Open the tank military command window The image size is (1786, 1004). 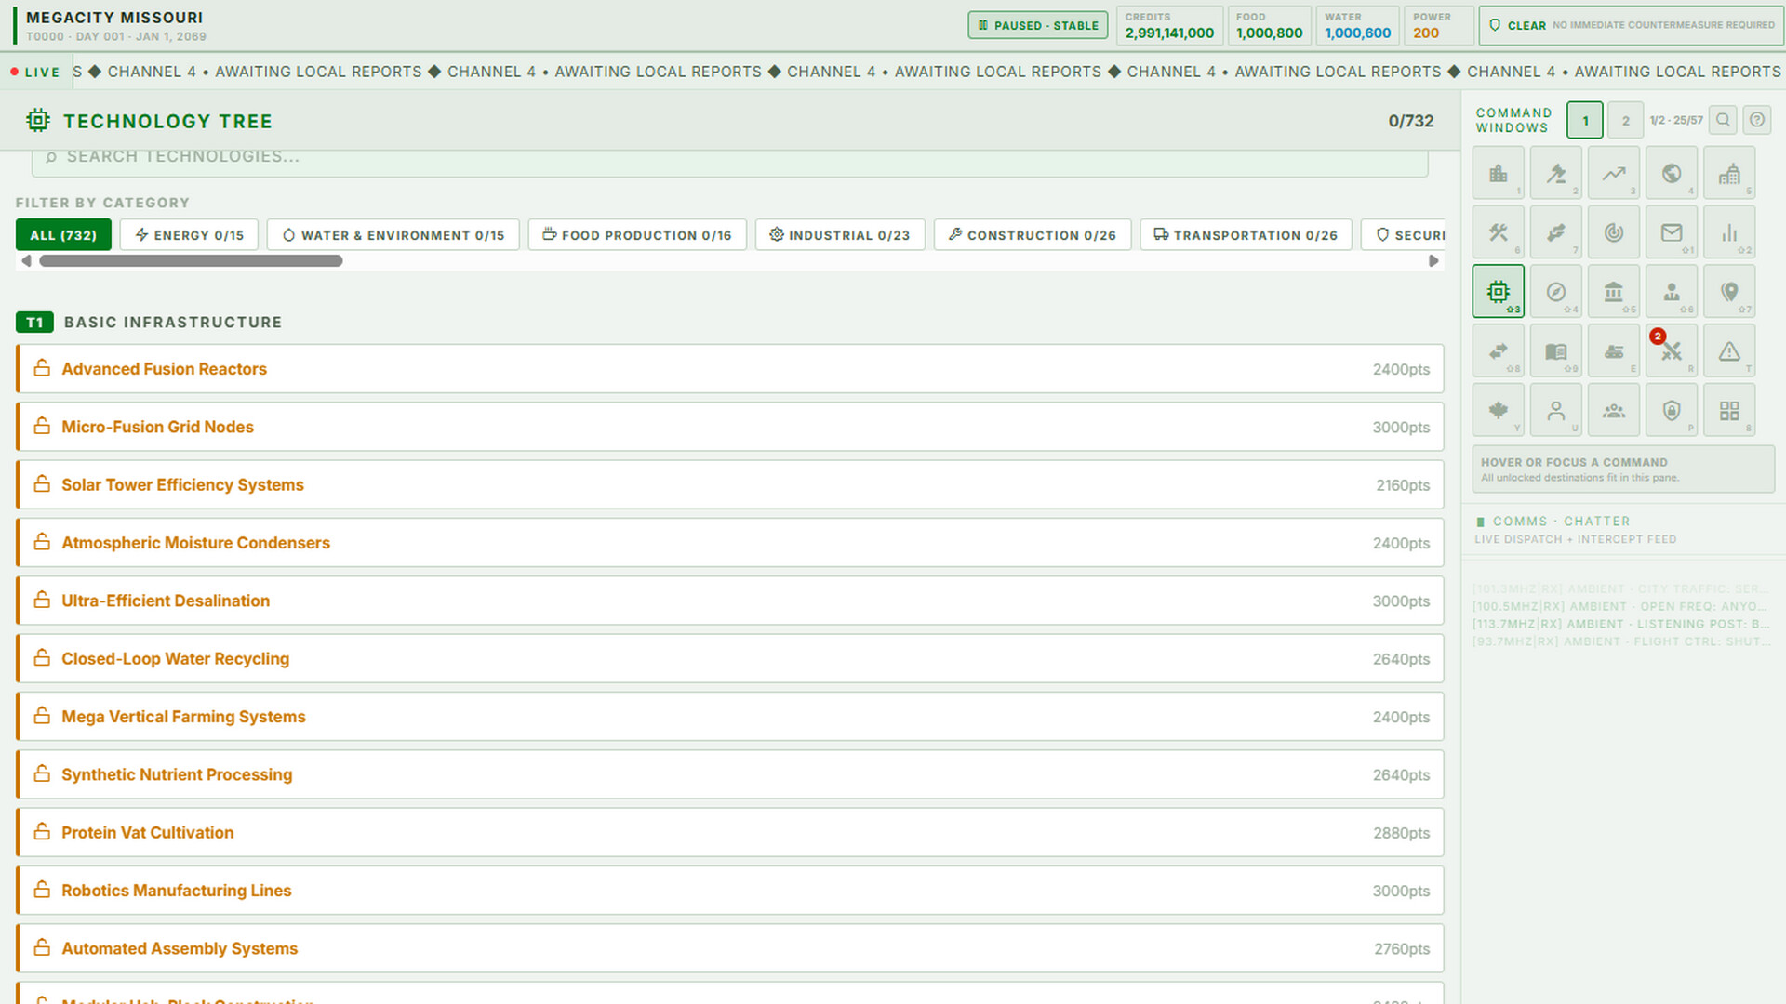point(1613,351)
